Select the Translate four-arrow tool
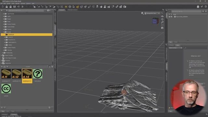 85,6
